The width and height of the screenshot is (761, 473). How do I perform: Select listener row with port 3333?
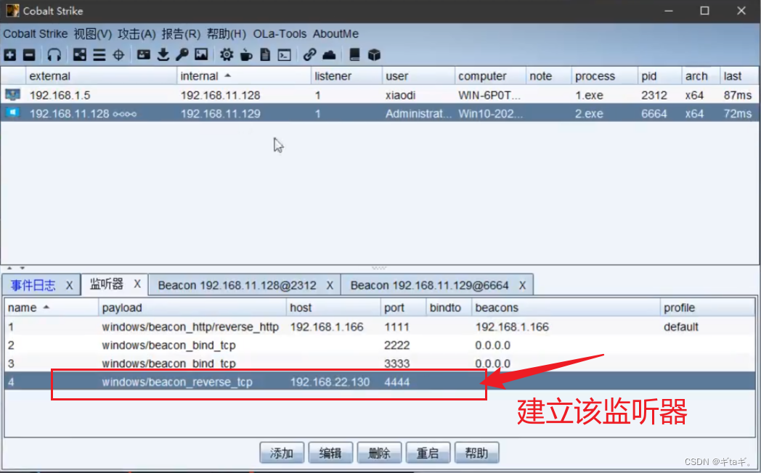click(x=380, y=363)
